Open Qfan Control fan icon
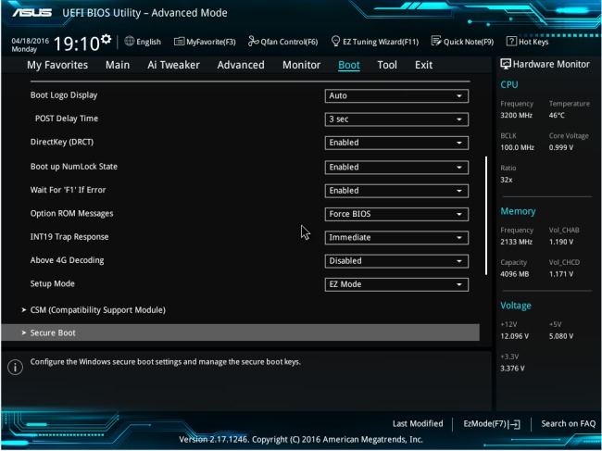602x451 pixels. coord(254,41)
